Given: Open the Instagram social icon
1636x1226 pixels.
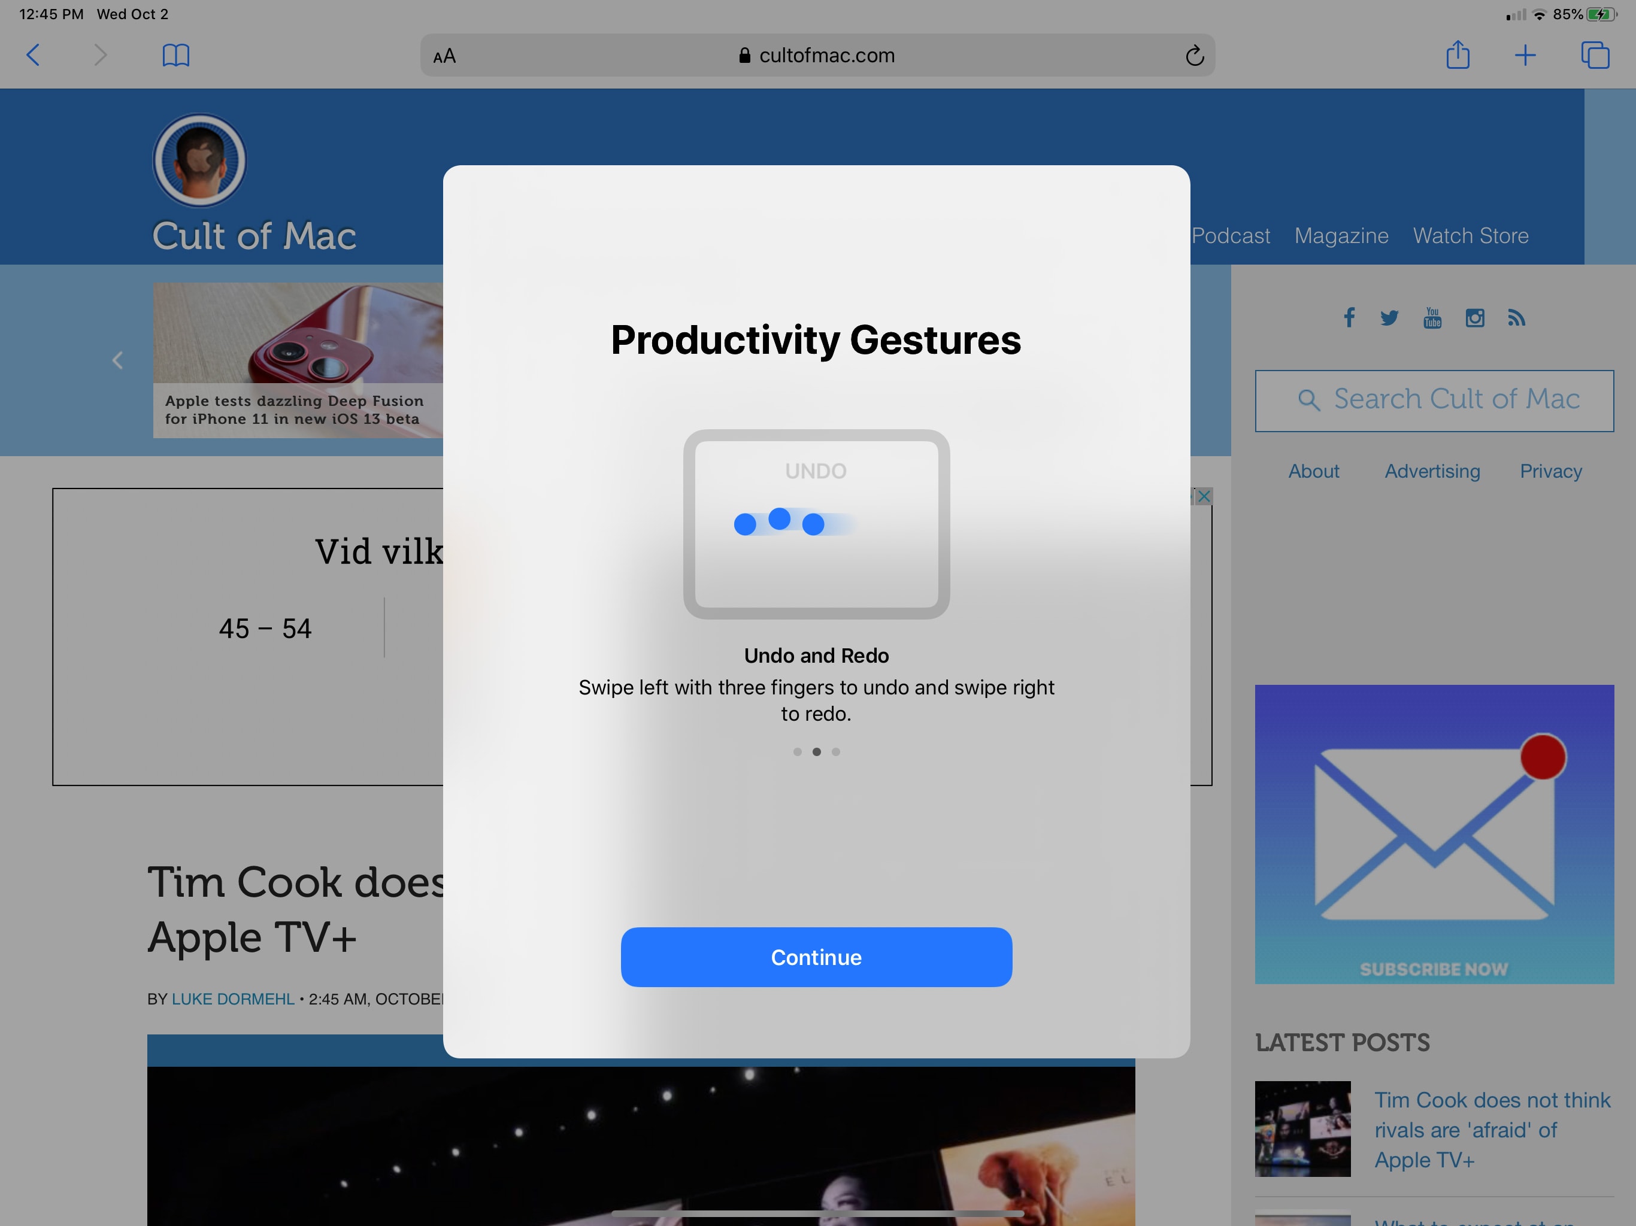Looking at the screenshot, I should [x=1474, y=318].
